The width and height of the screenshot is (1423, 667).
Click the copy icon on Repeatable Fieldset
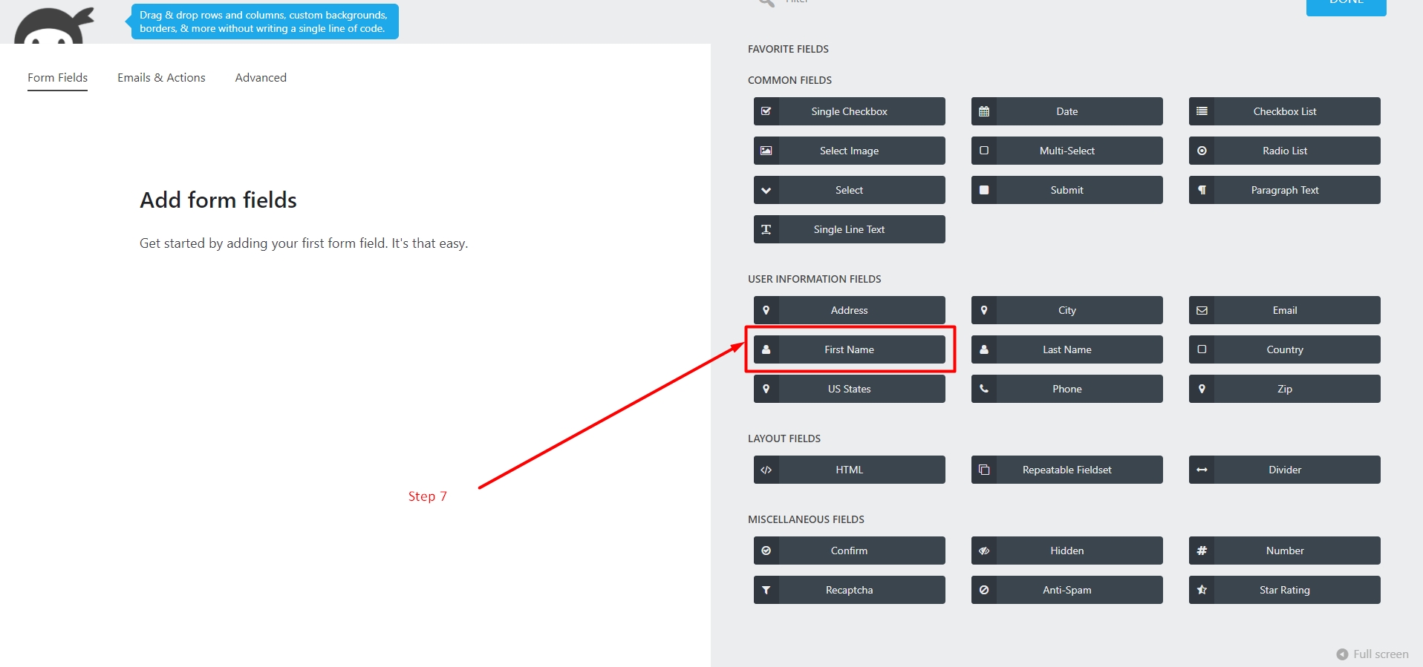pos(983,470)
